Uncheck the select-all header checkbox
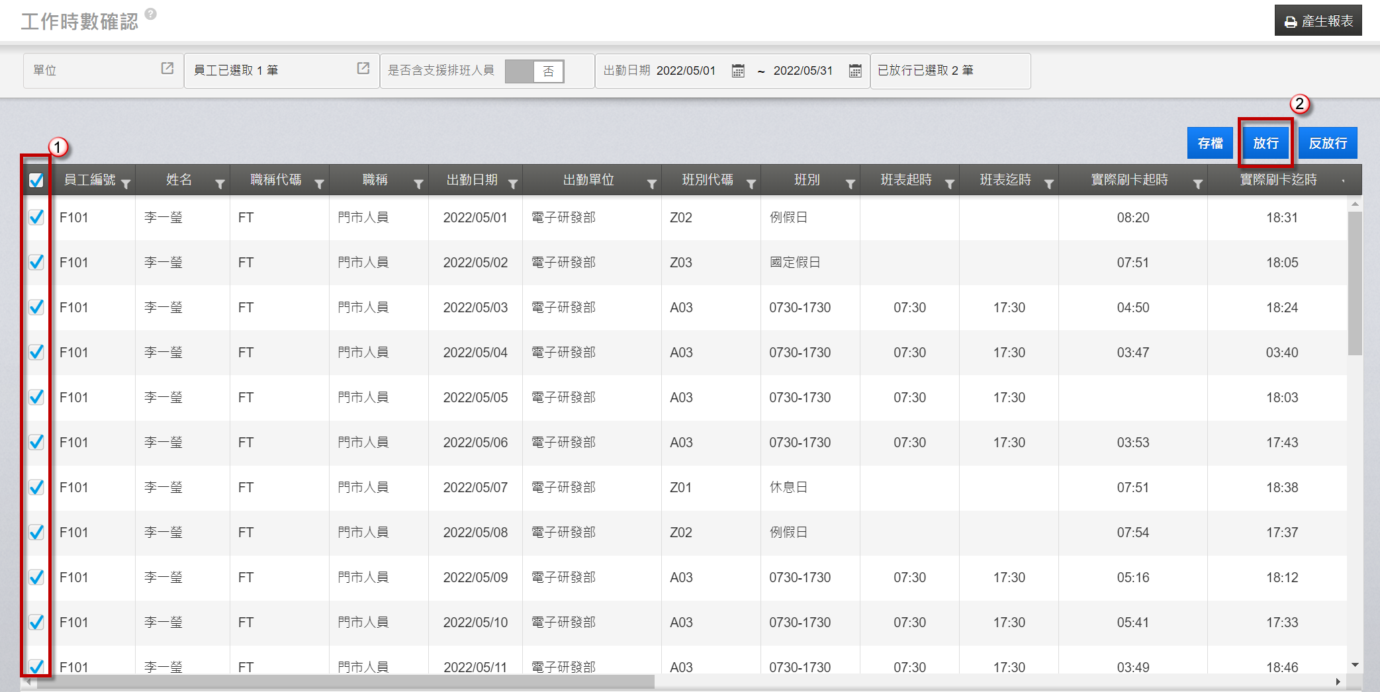Screen dimensions: 1380x692 coord(36,180)
